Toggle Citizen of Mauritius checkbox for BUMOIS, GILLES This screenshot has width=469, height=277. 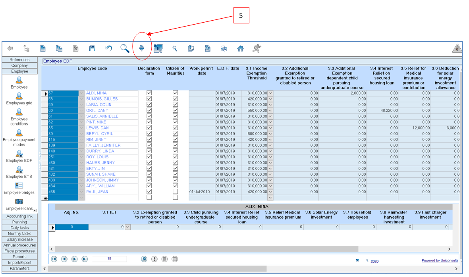tap(175, 98)
